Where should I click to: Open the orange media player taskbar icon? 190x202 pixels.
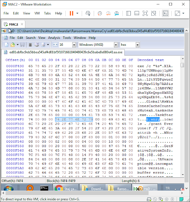click(x=30, y=188)
